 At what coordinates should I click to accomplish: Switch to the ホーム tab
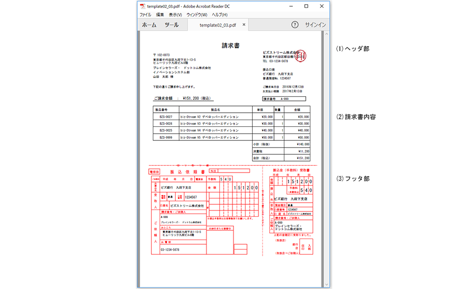(149, 25)
